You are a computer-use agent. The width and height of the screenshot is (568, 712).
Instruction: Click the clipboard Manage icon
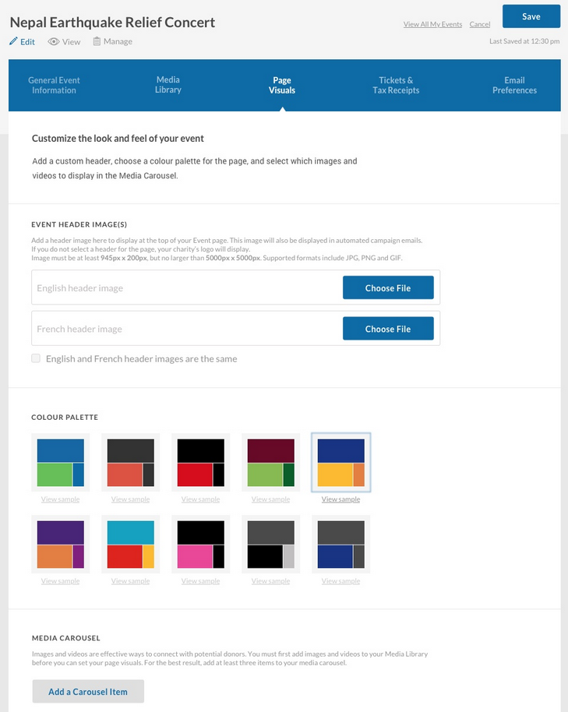97,41
